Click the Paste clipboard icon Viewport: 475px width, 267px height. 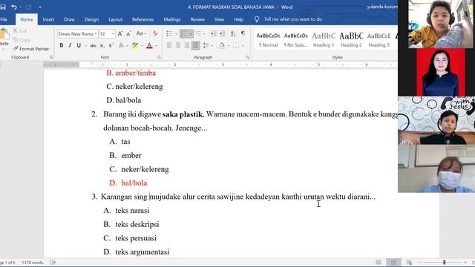[x=4, y=34]
